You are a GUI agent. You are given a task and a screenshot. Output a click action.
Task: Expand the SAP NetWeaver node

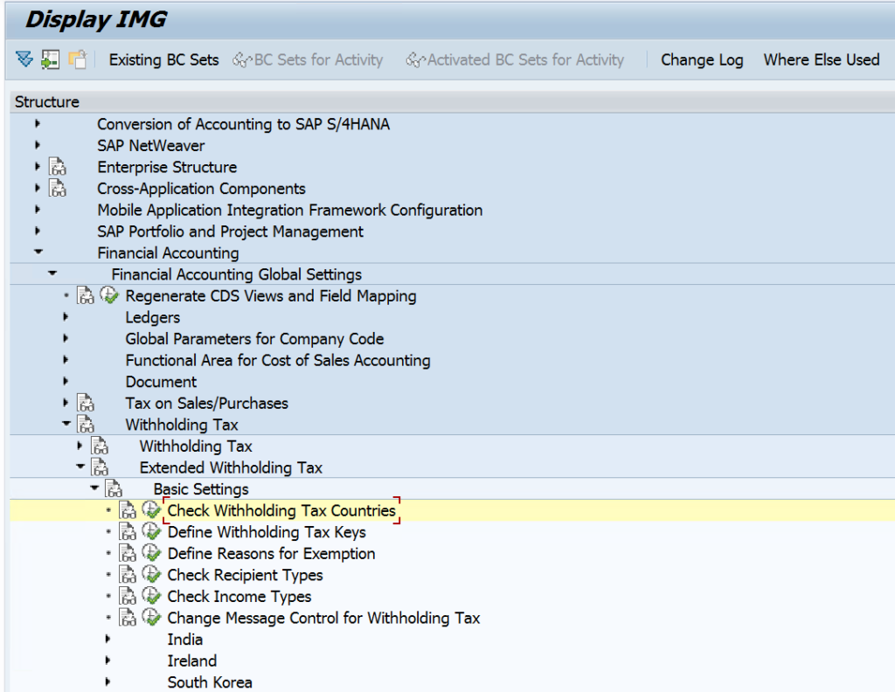[x=38, y=145]
